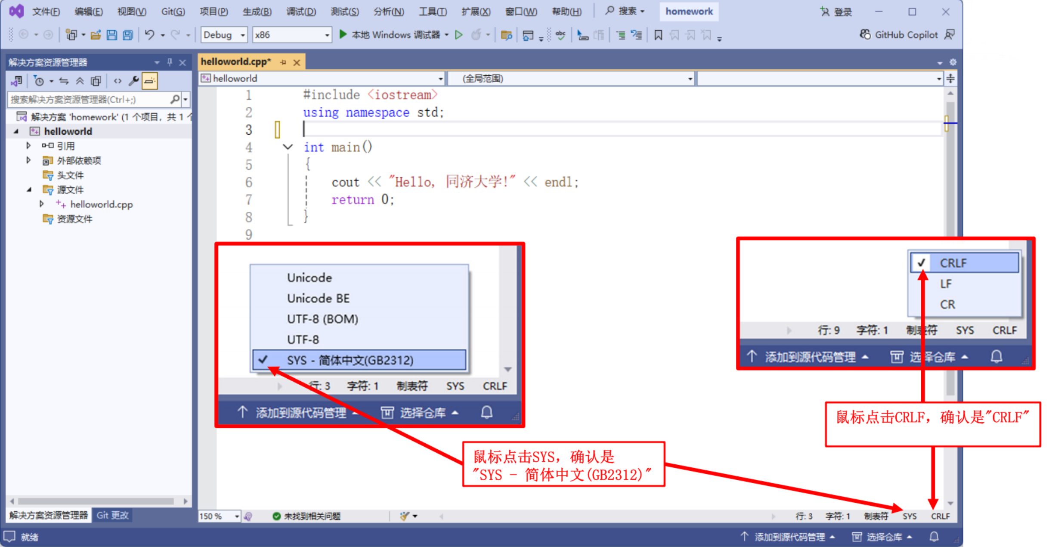Click the SYS encoding indicator in editor status bar
The width and height of the screenshot is (1049, 547).
pos(909,516)
